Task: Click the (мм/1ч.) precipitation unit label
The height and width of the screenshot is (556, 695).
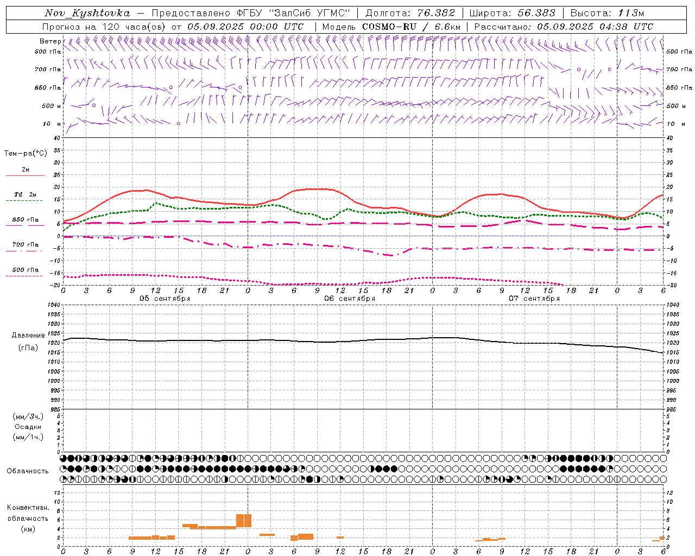Action: tap(28, 438)
